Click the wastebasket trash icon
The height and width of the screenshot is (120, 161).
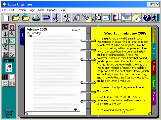(9, 113)
